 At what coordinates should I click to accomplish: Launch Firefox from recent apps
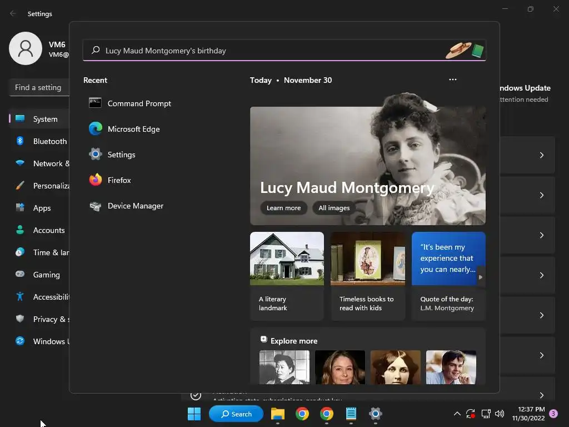coord(111,180)
